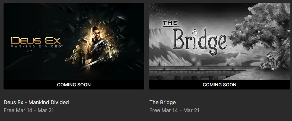292x121 pixels.
Task: Open the Deus Ex - Mankind Divided title
Action: pos(36,102)
